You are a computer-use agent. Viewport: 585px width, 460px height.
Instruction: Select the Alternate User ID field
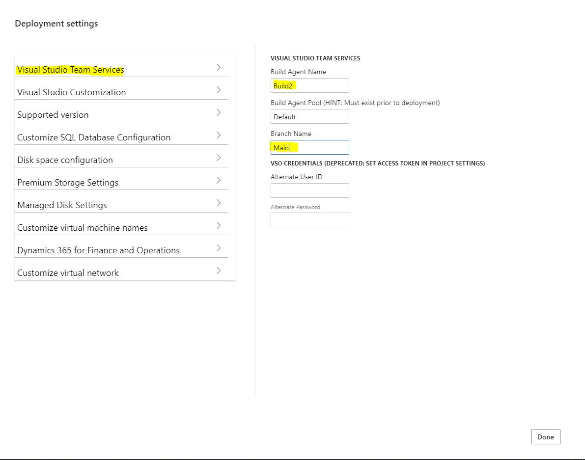309,190
